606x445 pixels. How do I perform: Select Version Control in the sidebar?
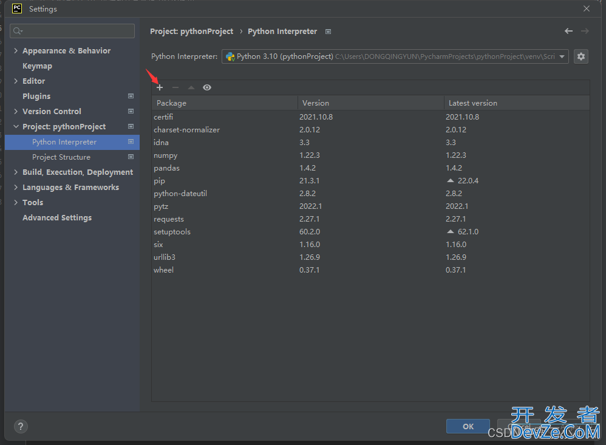[52, 111]
